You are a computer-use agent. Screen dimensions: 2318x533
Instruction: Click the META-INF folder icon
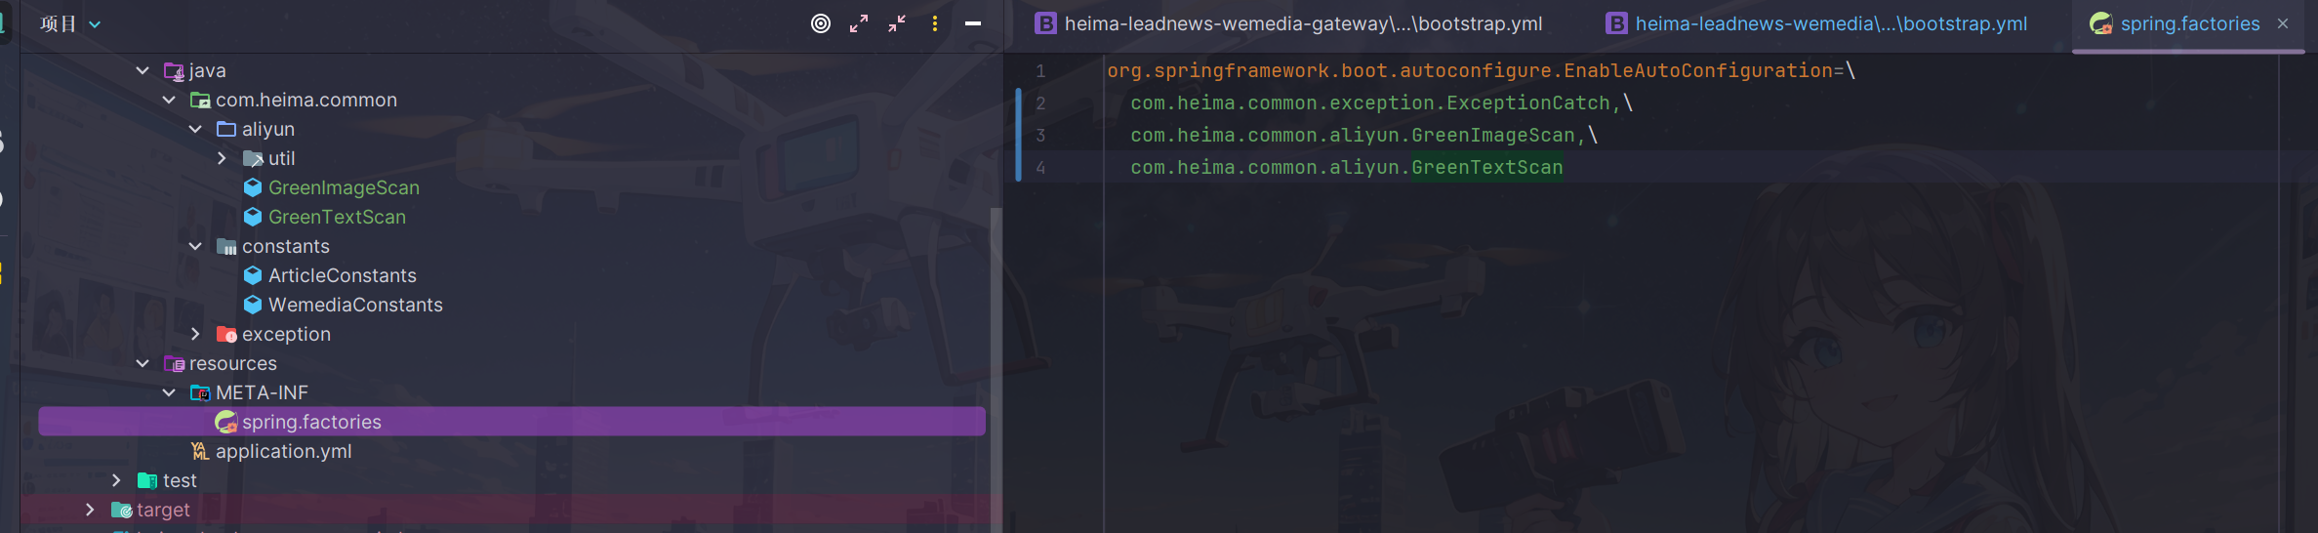pyautogui.click(x=200, y=392)
